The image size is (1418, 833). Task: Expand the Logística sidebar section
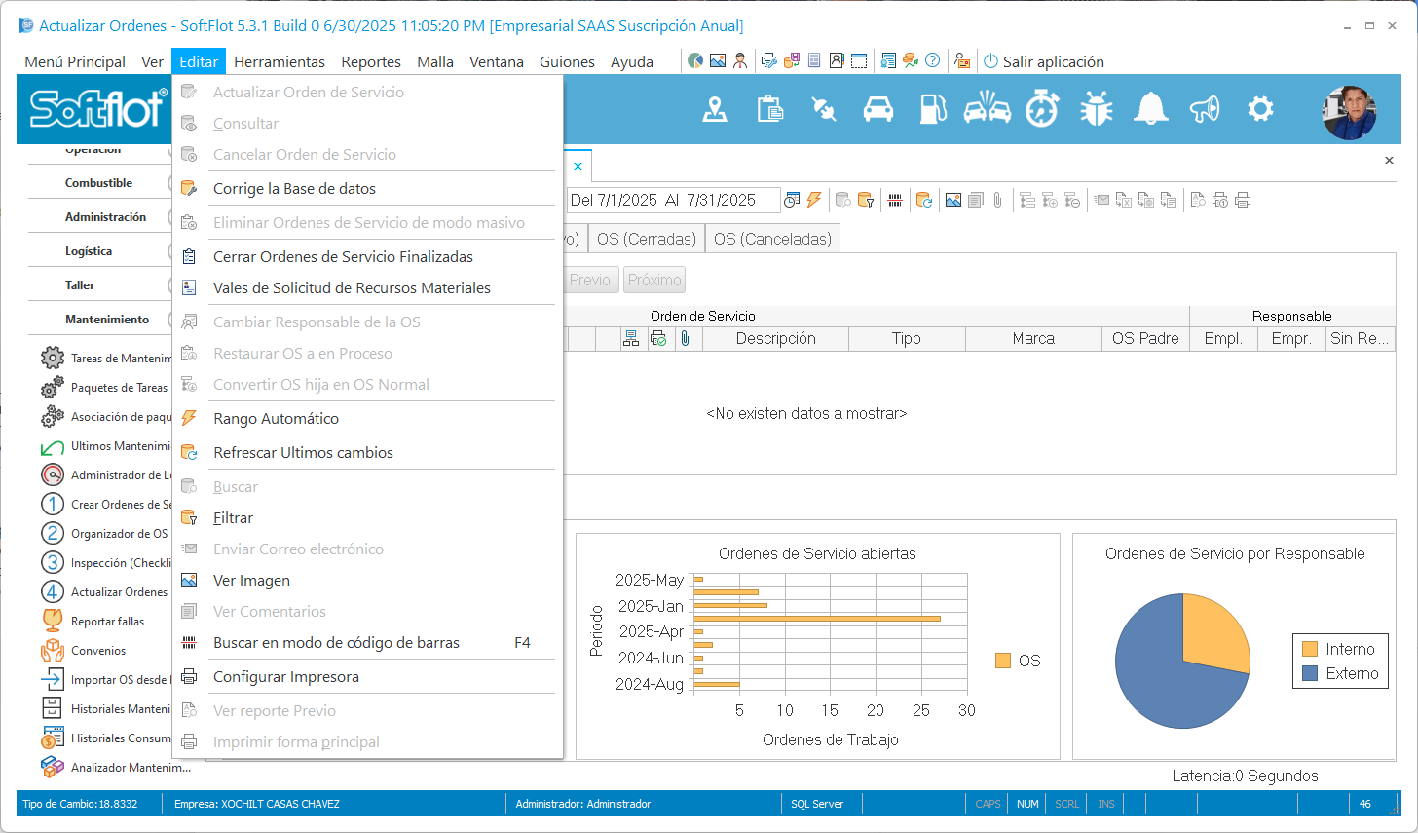[x=89, y=251]
